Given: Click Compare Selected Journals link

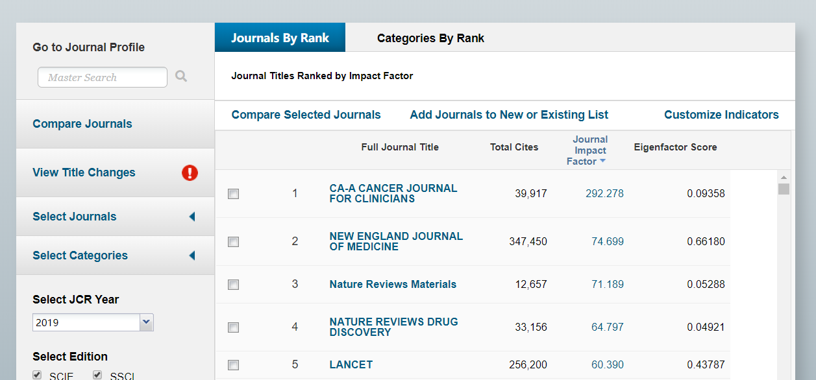Looking at the screenshot, I should (306, 115).
